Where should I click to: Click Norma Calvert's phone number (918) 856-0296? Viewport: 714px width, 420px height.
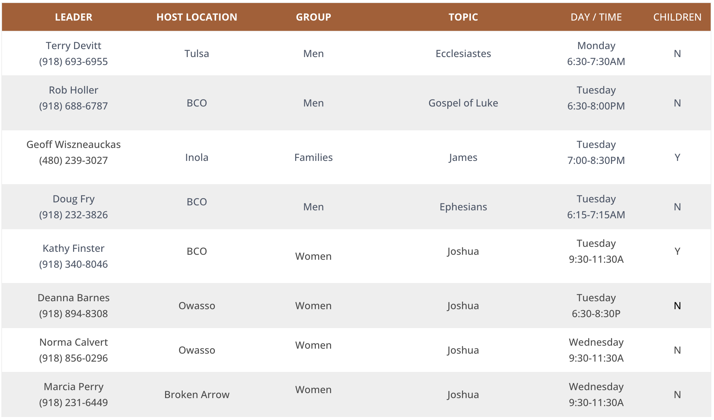[x=73, y=358]
